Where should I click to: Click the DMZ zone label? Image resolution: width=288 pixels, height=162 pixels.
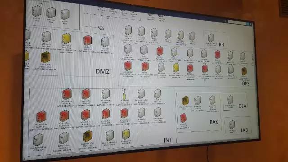tap(103, 72)
